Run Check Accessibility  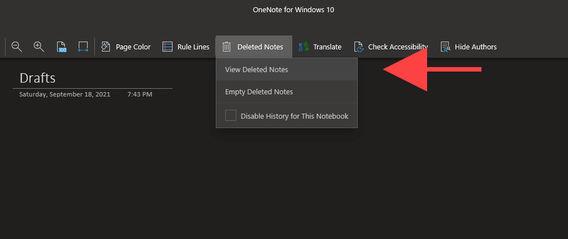pos(392,47)
